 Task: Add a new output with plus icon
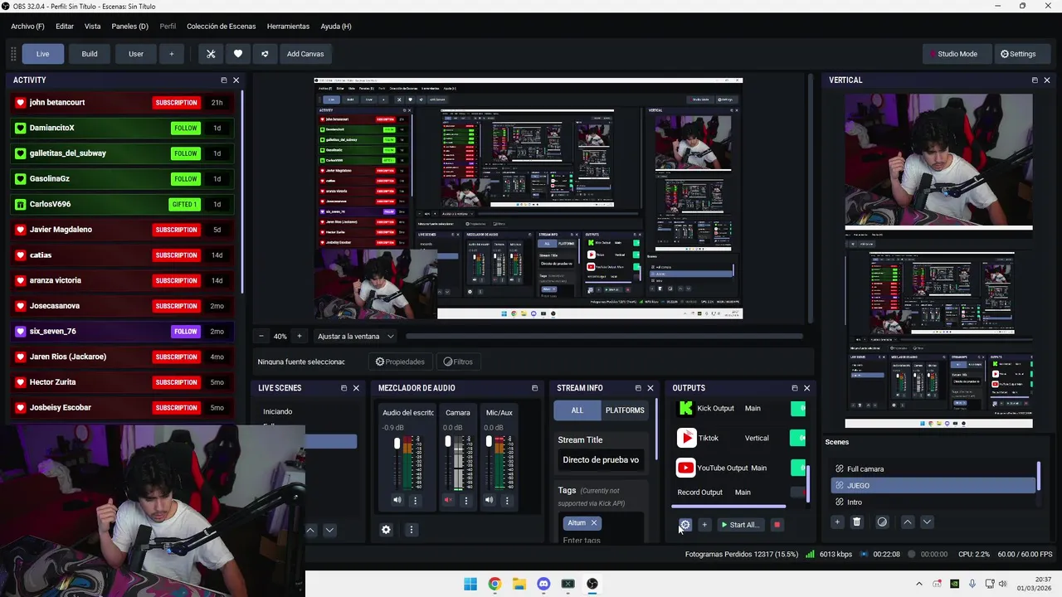click(x=704, y=525)
